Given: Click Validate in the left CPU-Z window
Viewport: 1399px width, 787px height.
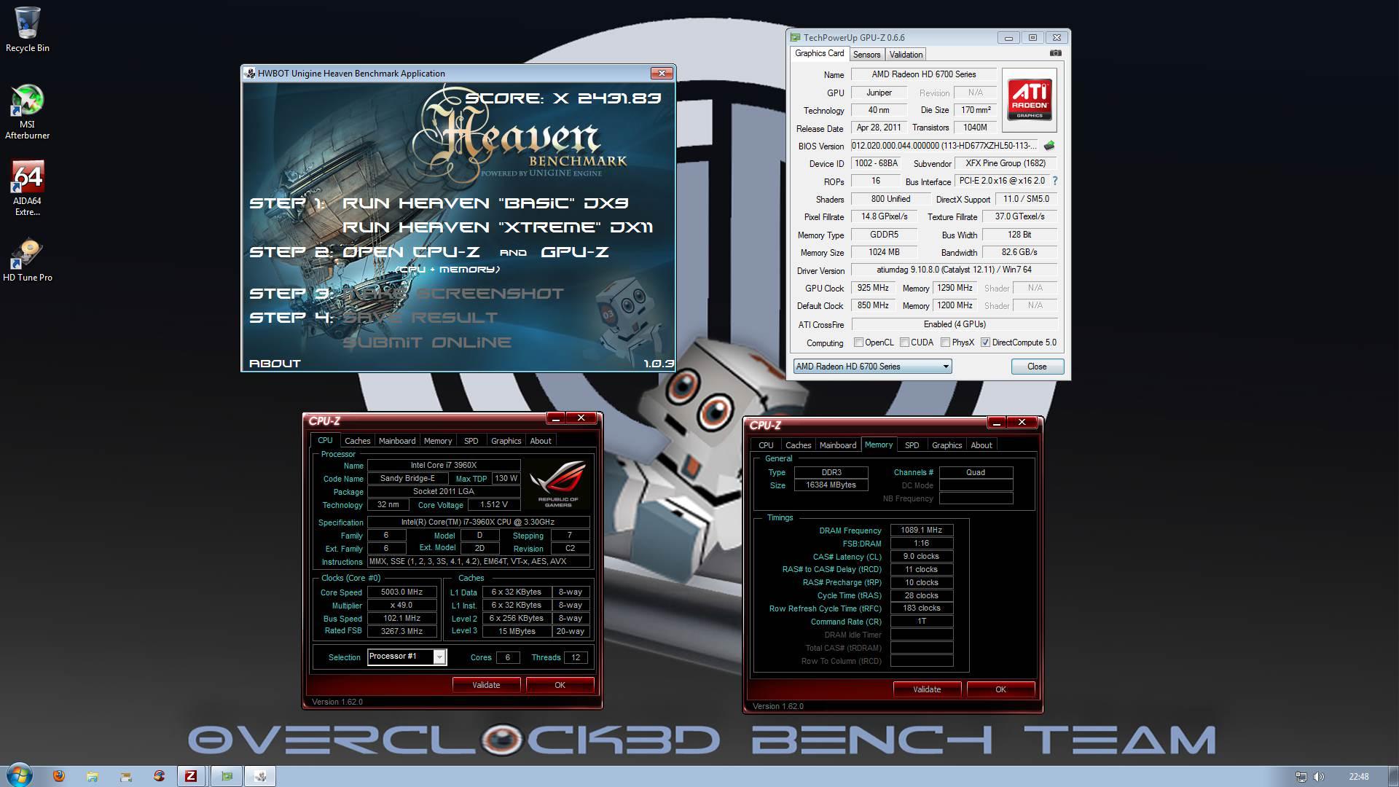Looking at the screenshot, I should 486,685.
